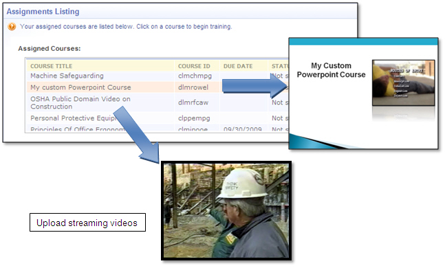Click the instruction text about assigned courses
The image size is (445, 268).
[126, 27]
